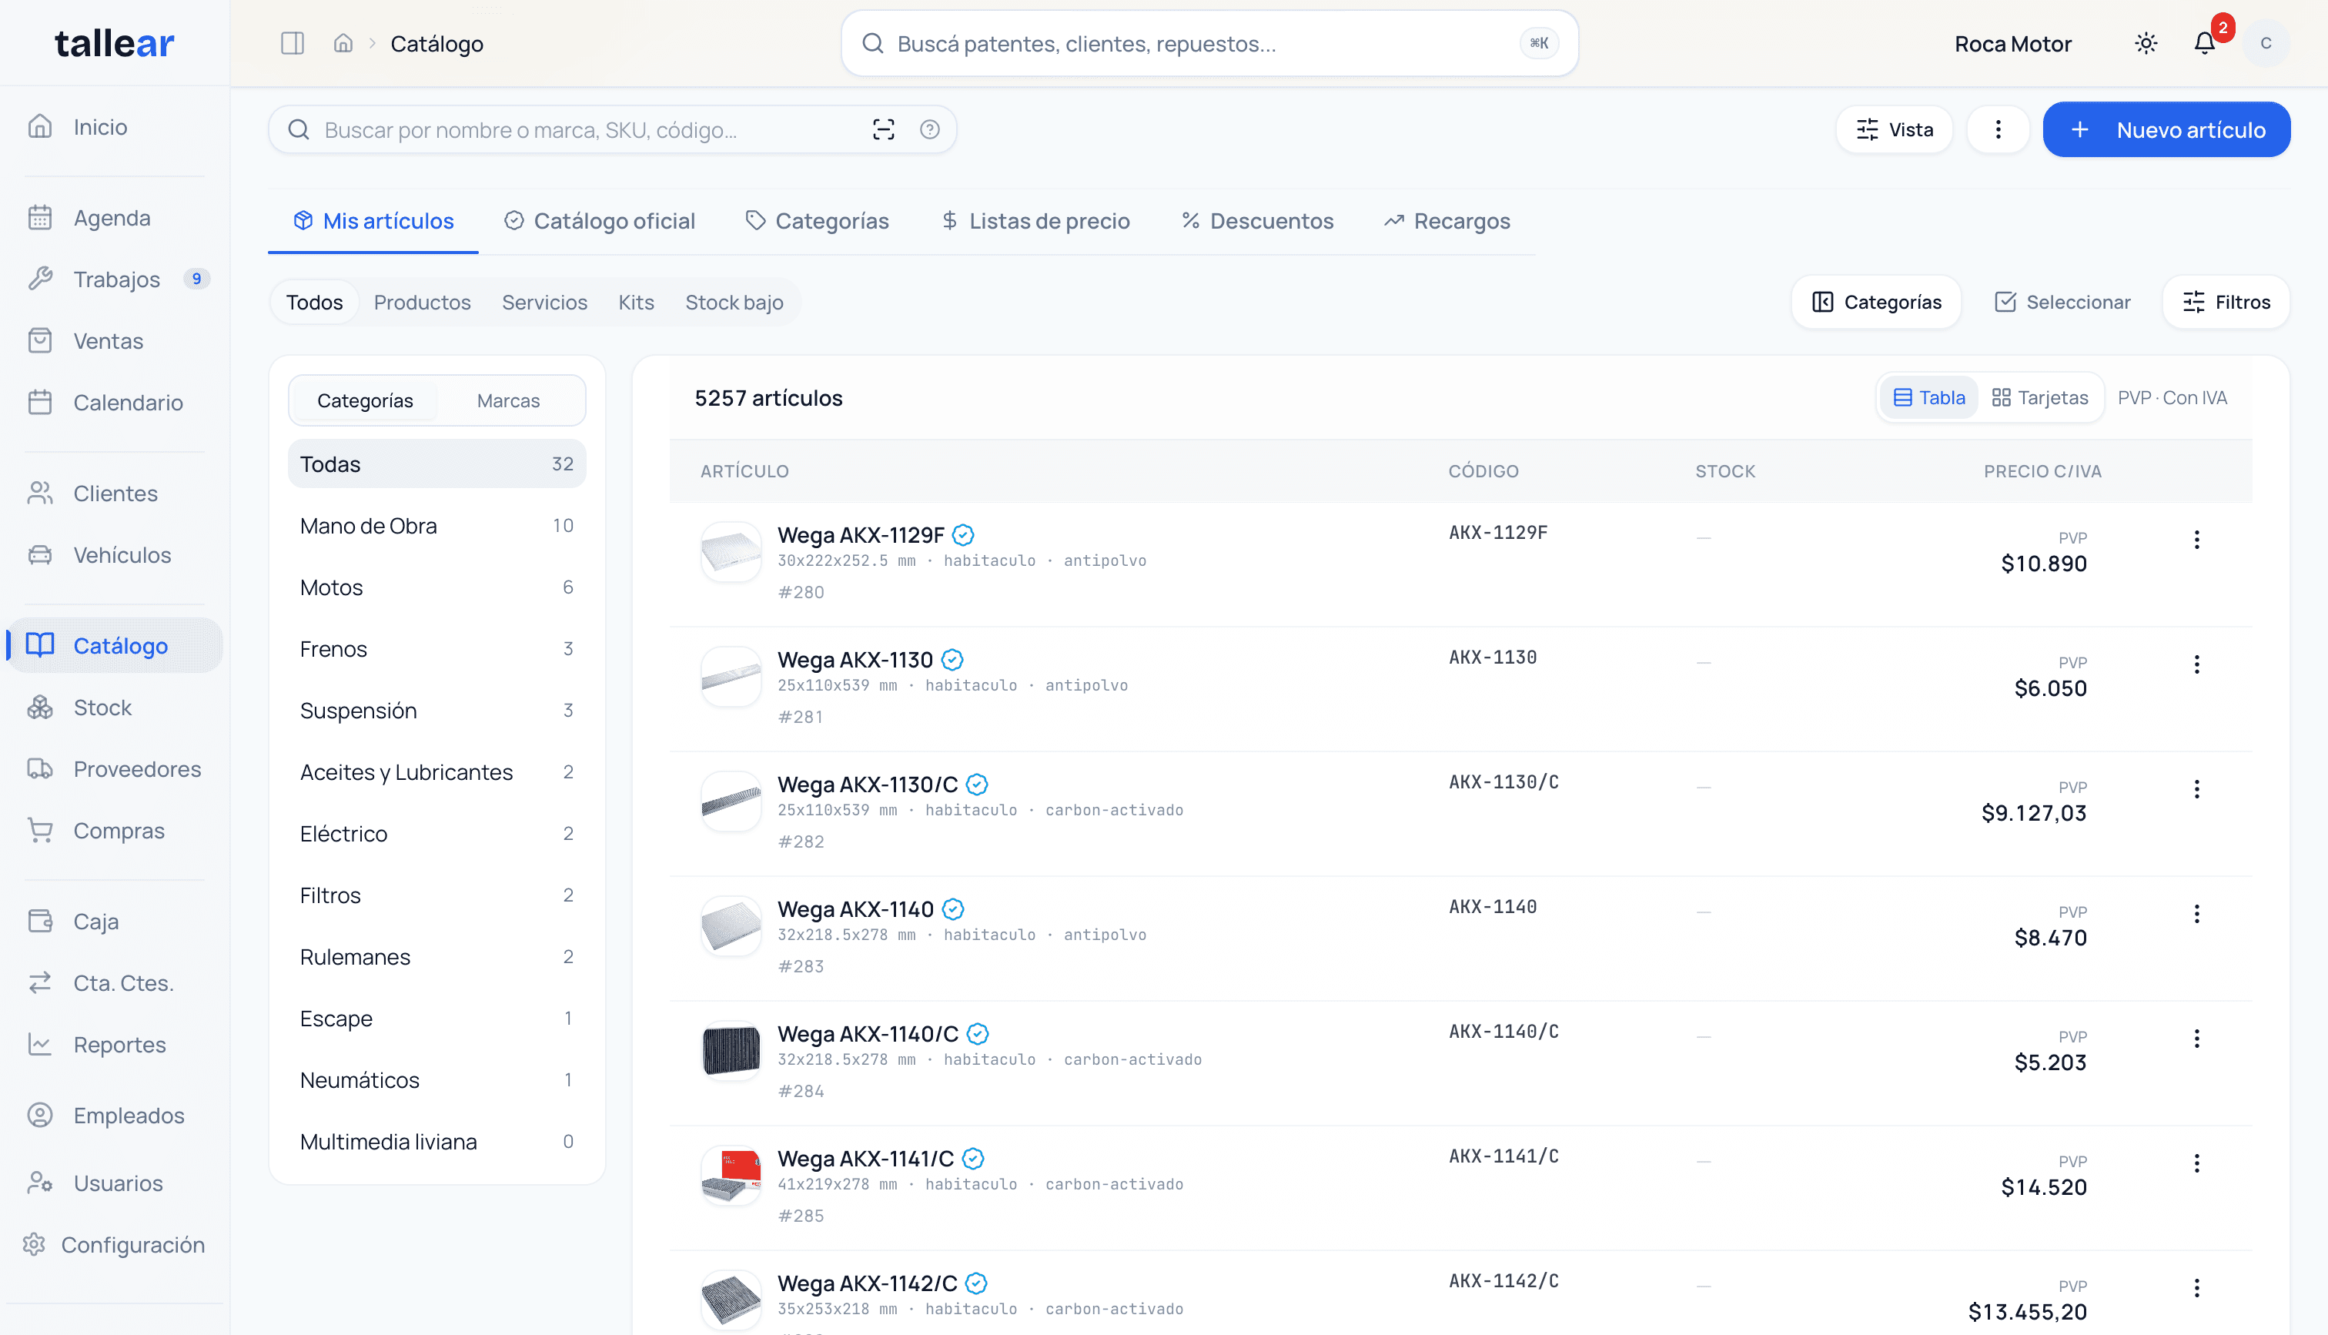The width and height of the screenshot is (2328, 1335).
Task: Click price $9.127,03
Action: tap(2034, 812)
